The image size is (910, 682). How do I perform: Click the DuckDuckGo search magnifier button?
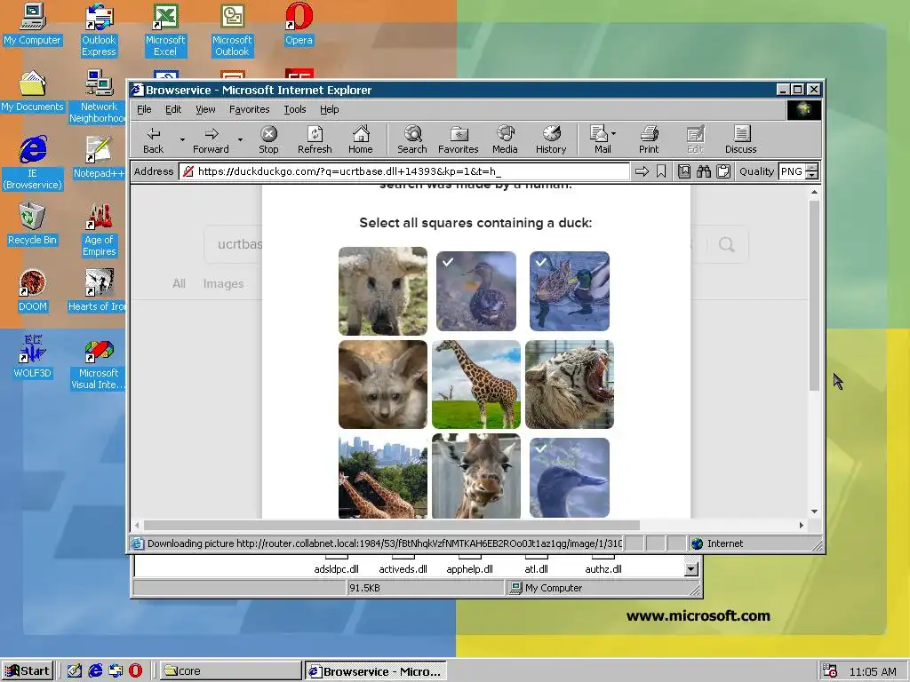tap(727, 244)
